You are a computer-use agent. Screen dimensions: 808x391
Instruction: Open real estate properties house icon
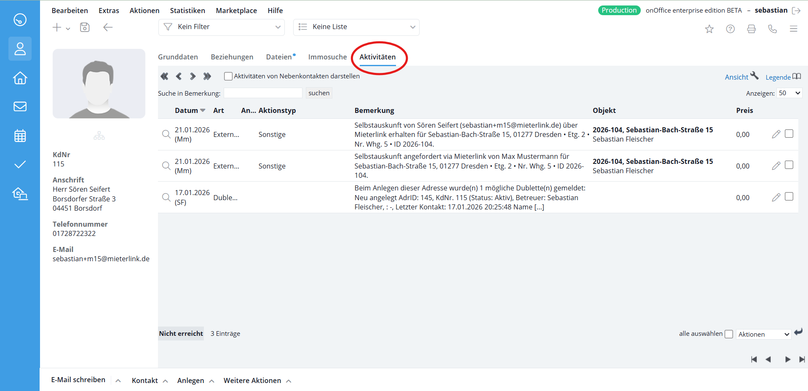pos(20,78)
